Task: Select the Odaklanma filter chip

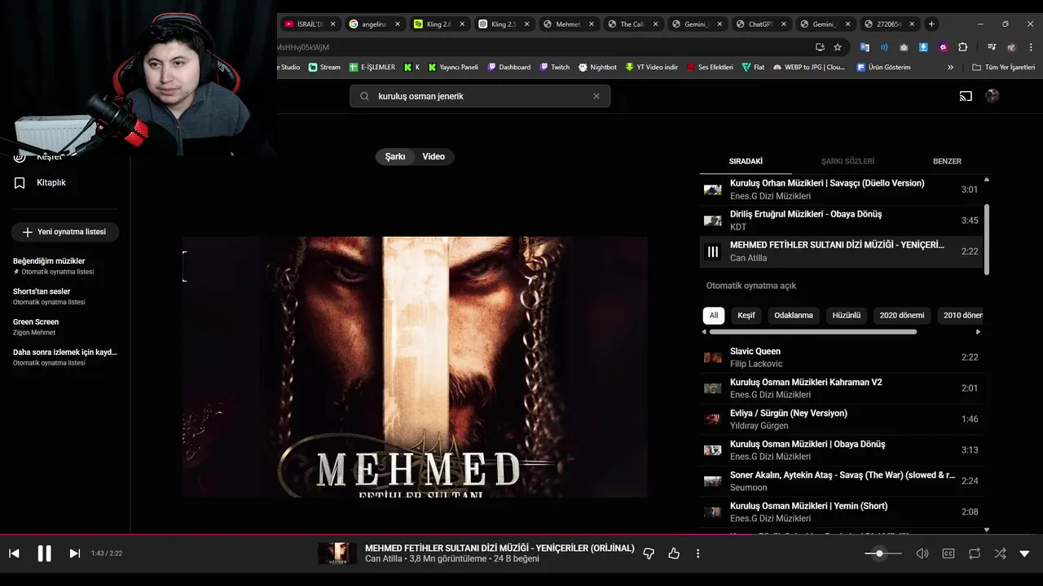Action: coord(794,315)
